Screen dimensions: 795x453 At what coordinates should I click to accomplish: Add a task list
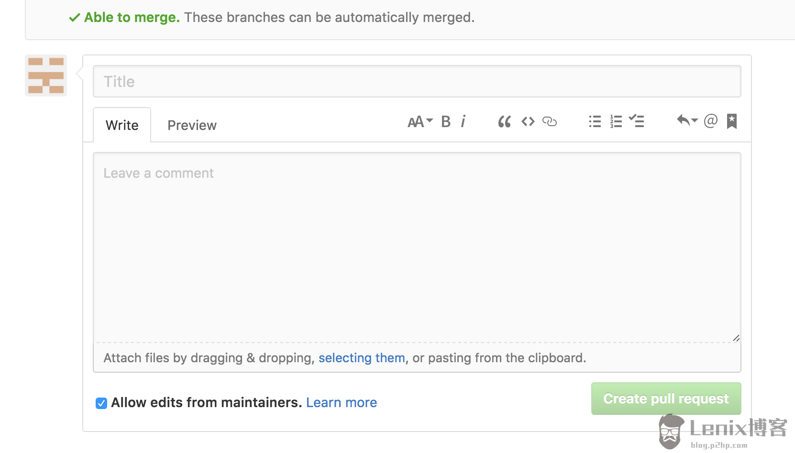click(x=637, y=122)
